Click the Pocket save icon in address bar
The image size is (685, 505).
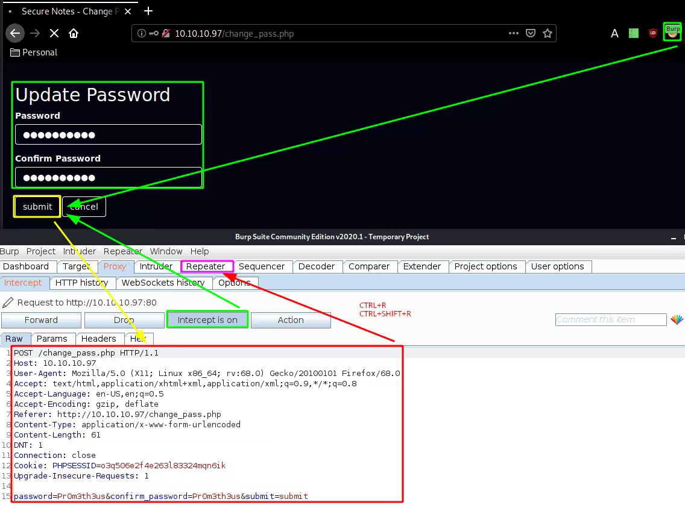[531, 34]
